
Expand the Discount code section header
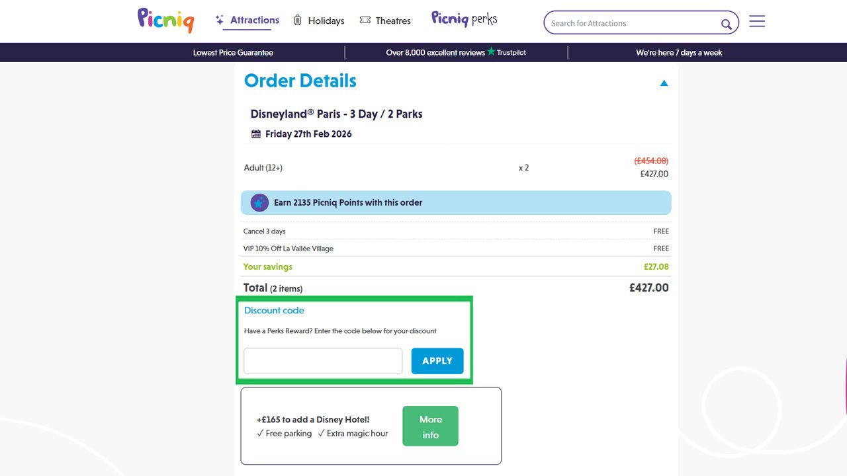(x=274, y=310)
